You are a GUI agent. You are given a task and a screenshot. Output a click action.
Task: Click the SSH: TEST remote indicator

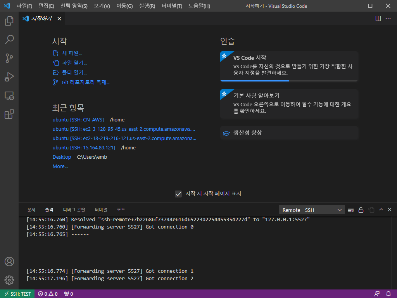17,294
